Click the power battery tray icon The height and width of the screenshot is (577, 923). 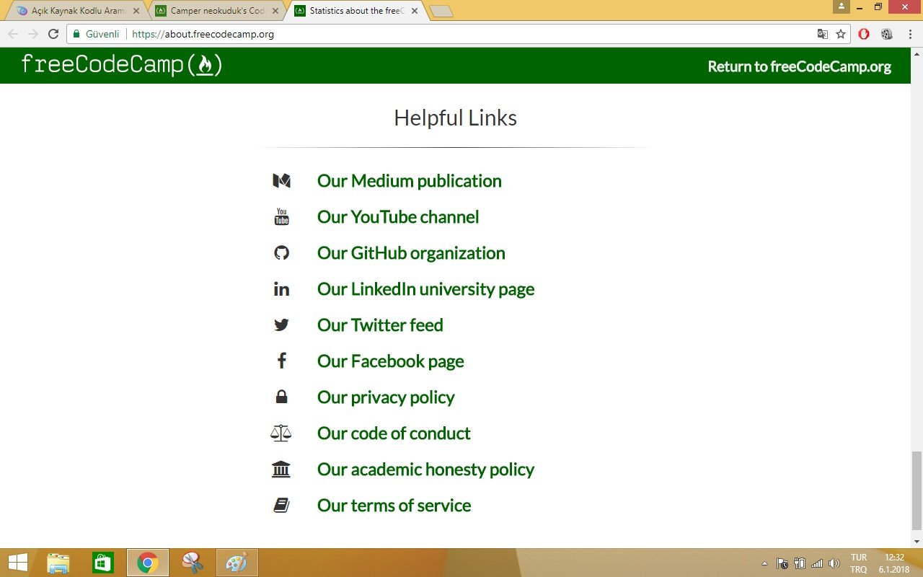pyautogui.click(x=799, y=563)
